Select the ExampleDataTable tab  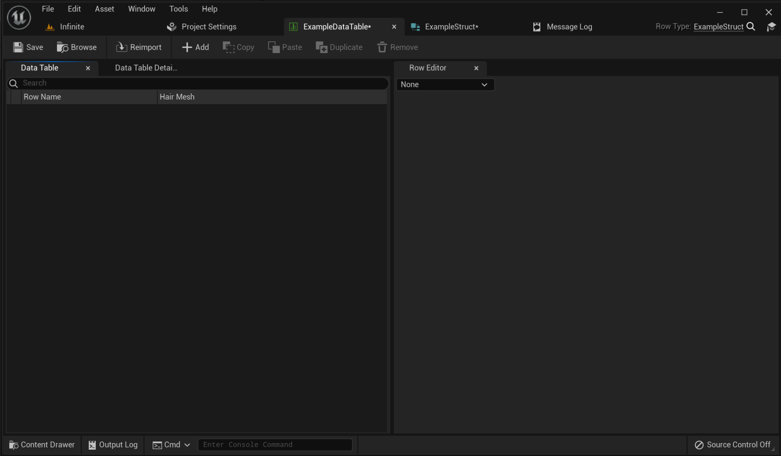pyautogui.click(x=337, y=27)
